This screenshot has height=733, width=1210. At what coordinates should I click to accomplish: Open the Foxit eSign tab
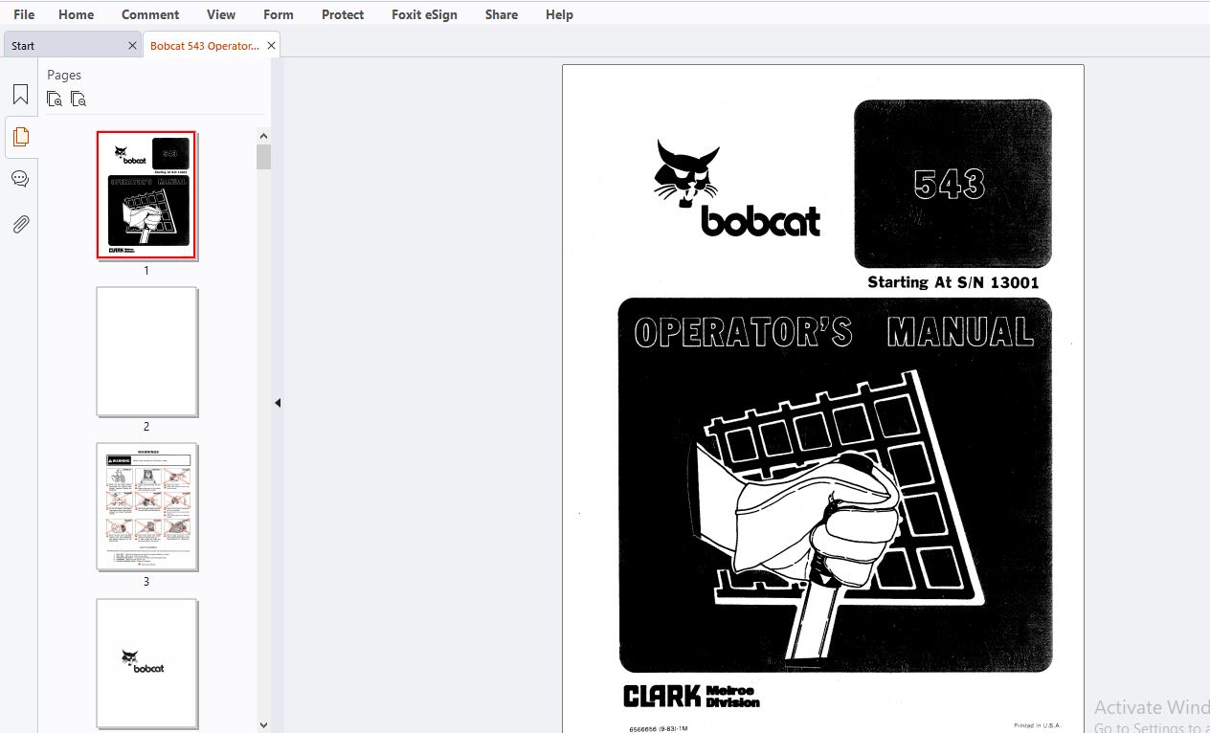tap(424, 14)
